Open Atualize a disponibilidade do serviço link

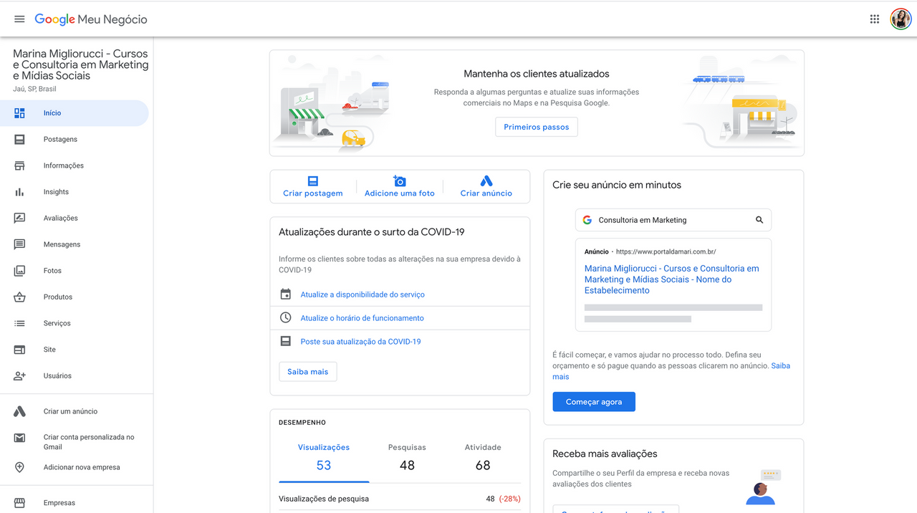(363, 294)
